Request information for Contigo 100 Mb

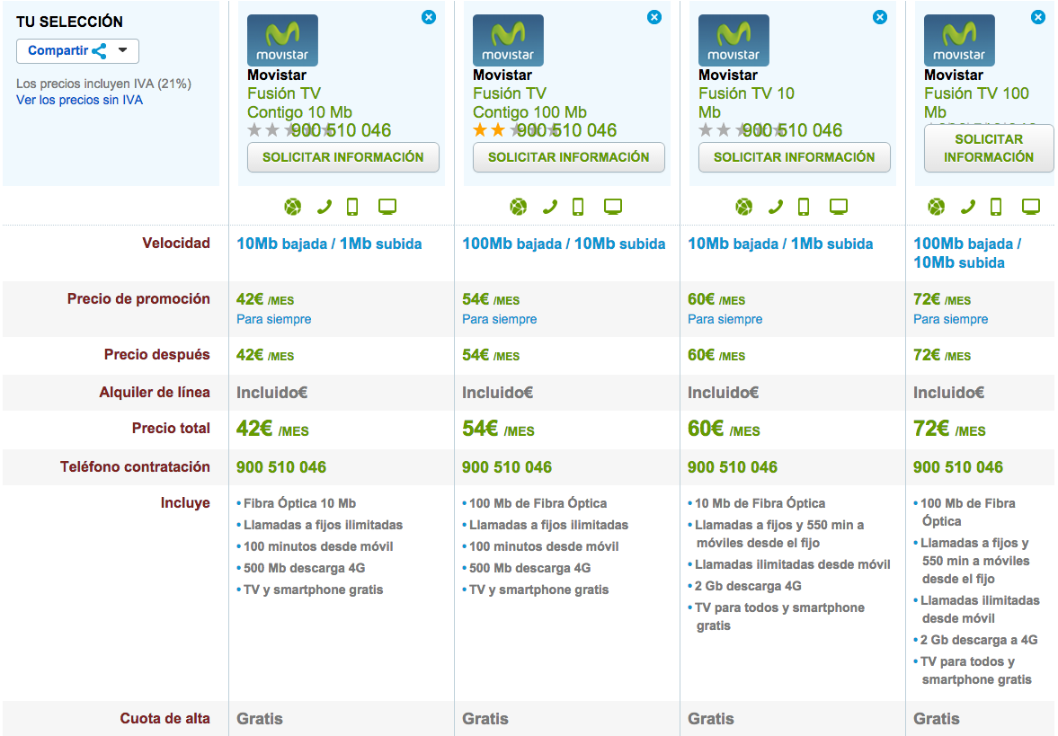tap(569, 157)
